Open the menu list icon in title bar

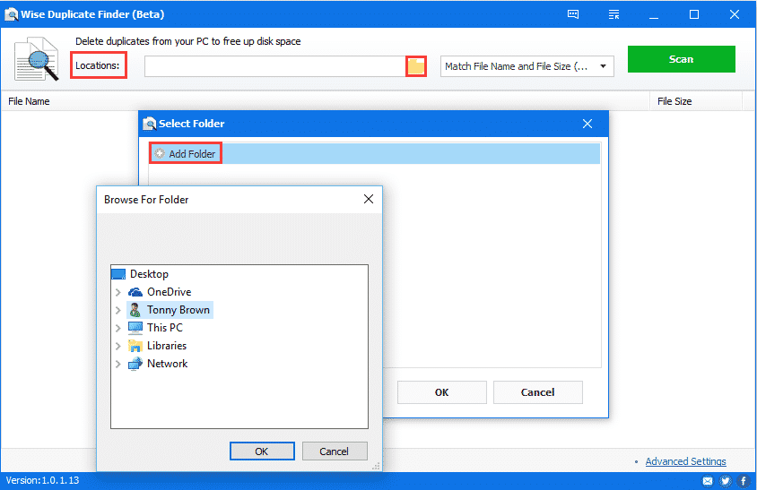613,14
